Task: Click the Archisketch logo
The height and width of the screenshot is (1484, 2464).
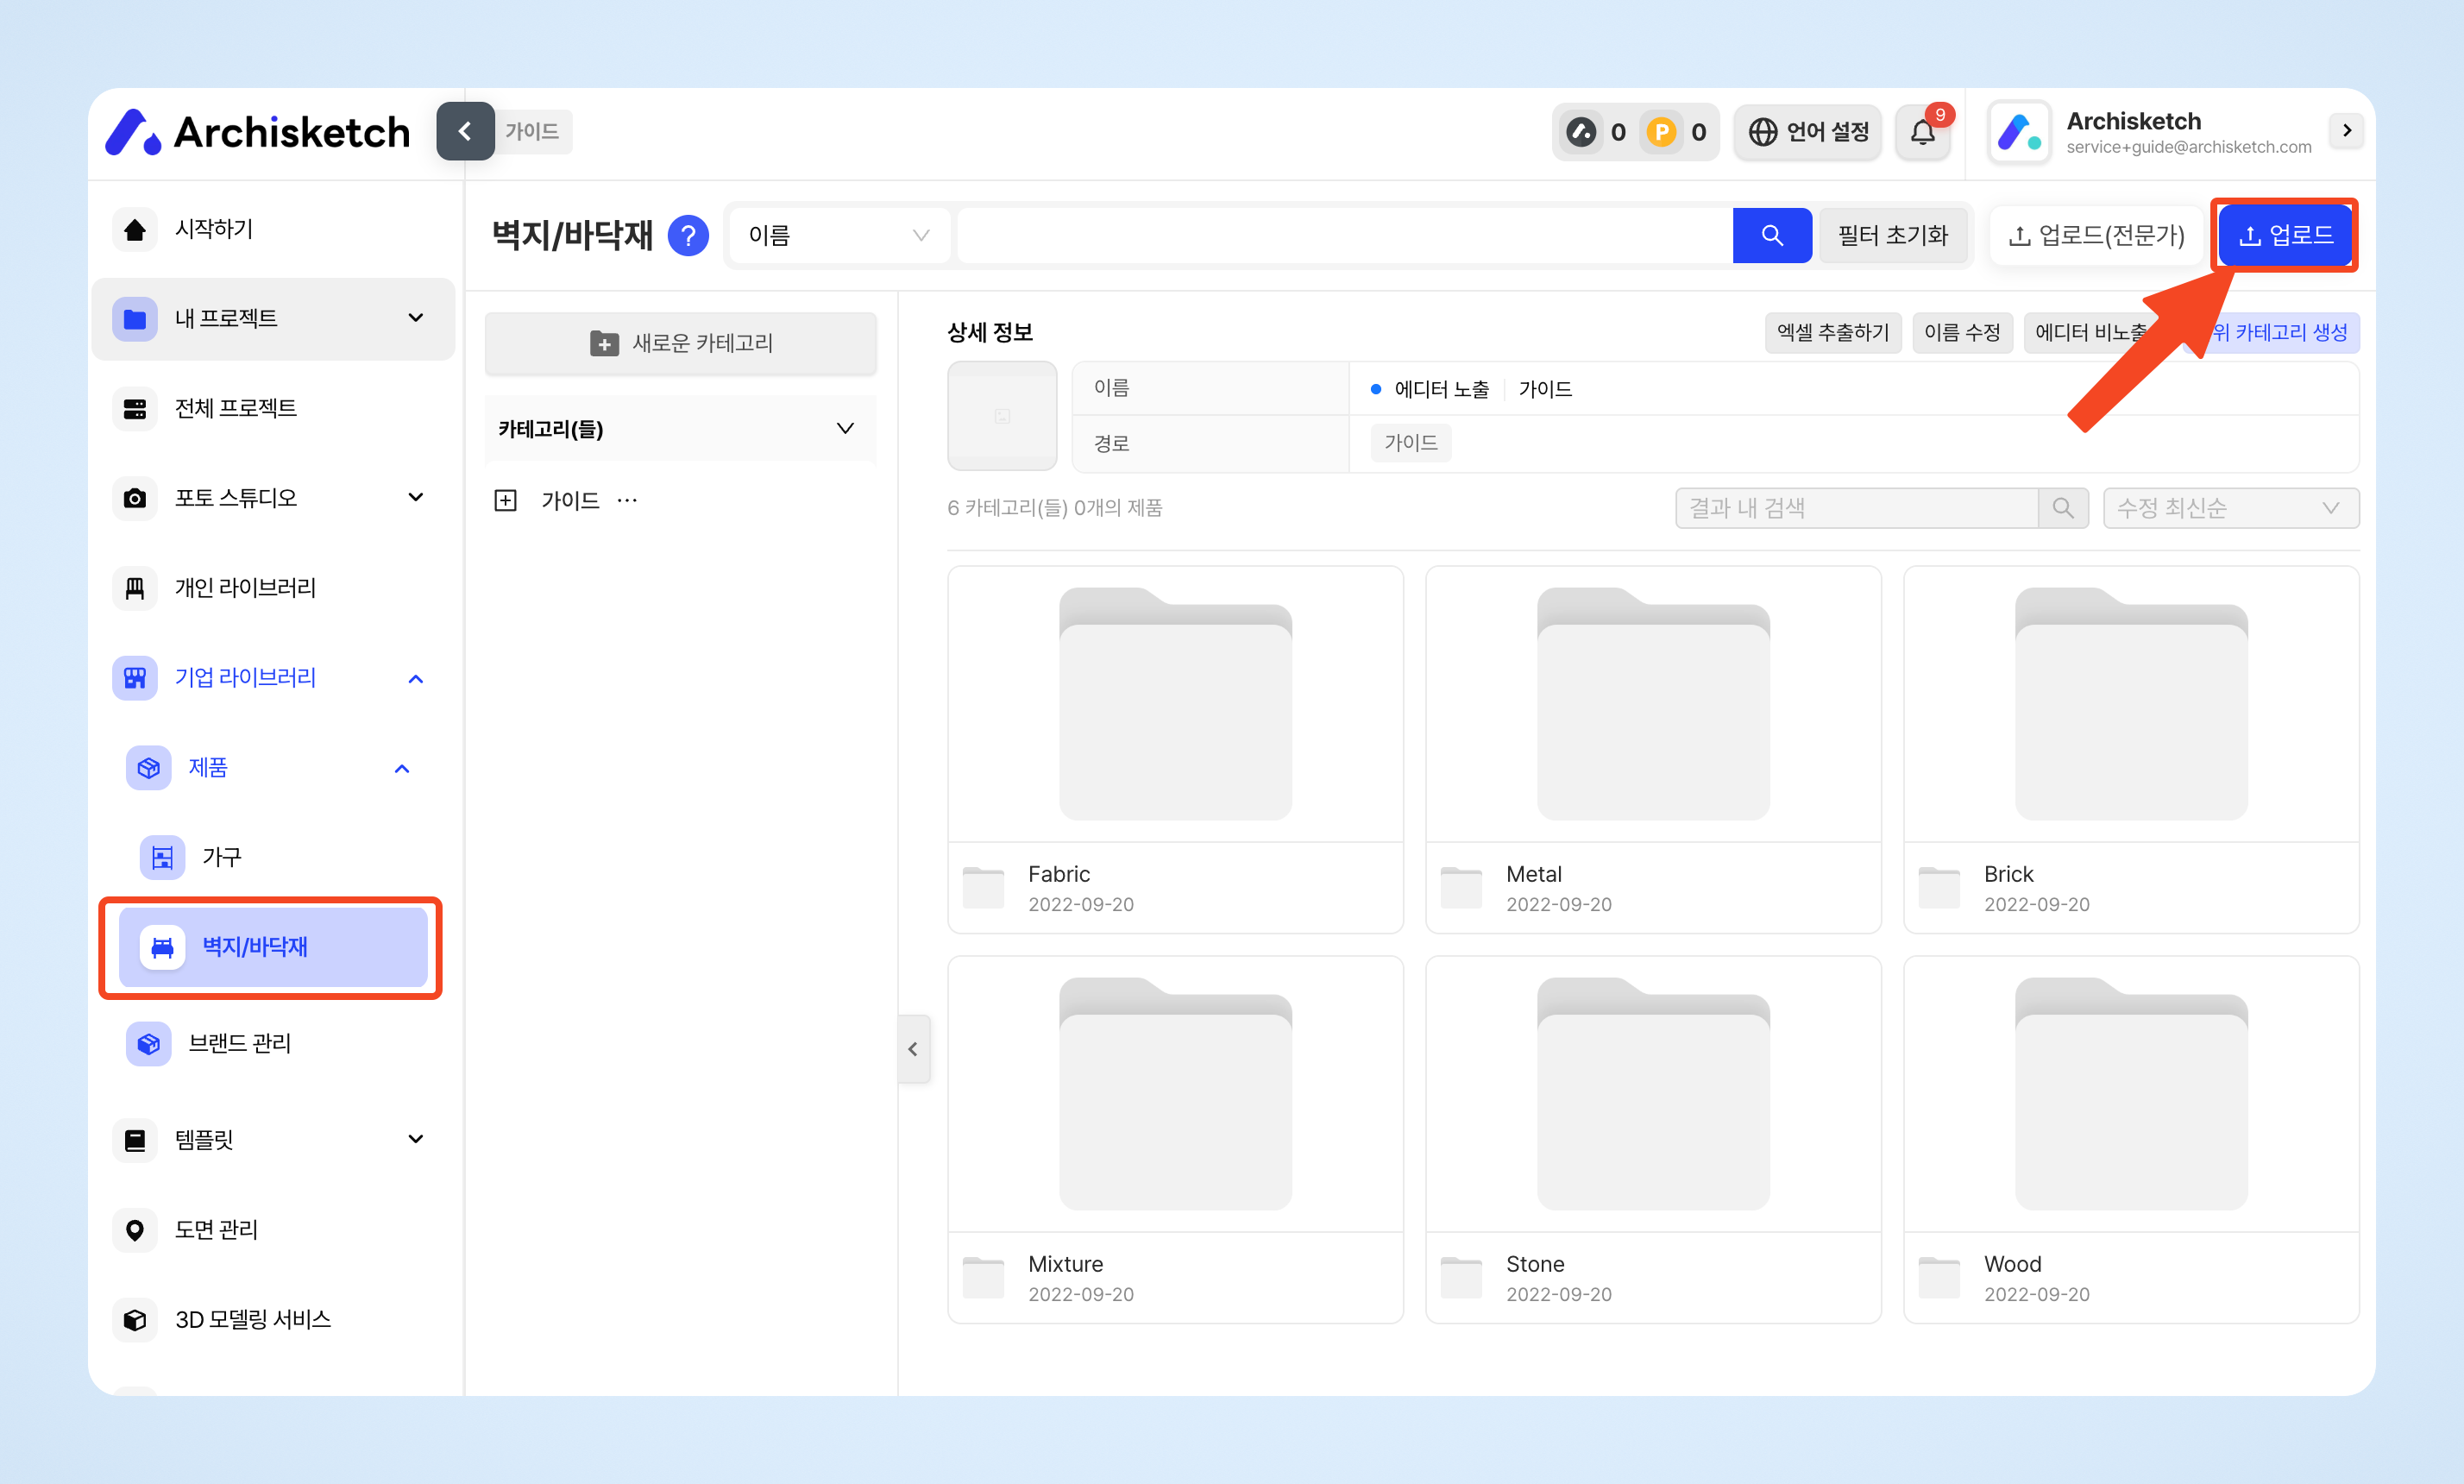Action: pos(258,131)
